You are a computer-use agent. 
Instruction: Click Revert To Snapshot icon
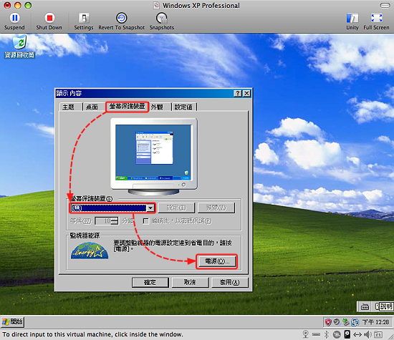point(121,18)
